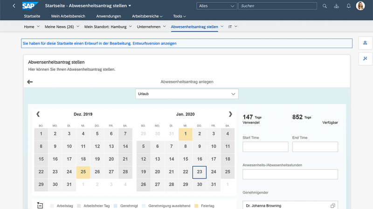The width and height of the screenshot is (373, 209).
Task: Open the user profile avatar
Action: pyautogui.click(x=360, y=6)
